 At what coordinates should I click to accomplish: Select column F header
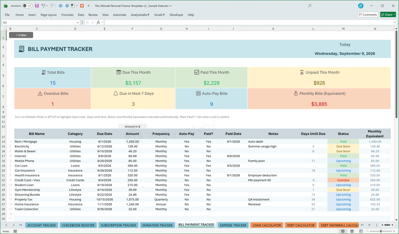pos(132,29)
